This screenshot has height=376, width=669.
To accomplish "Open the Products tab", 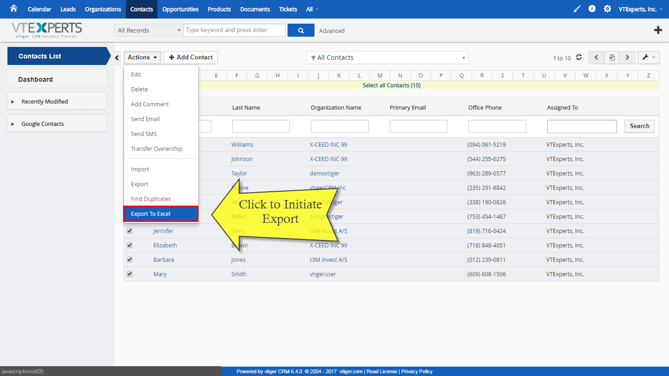I will coord(219,9).
